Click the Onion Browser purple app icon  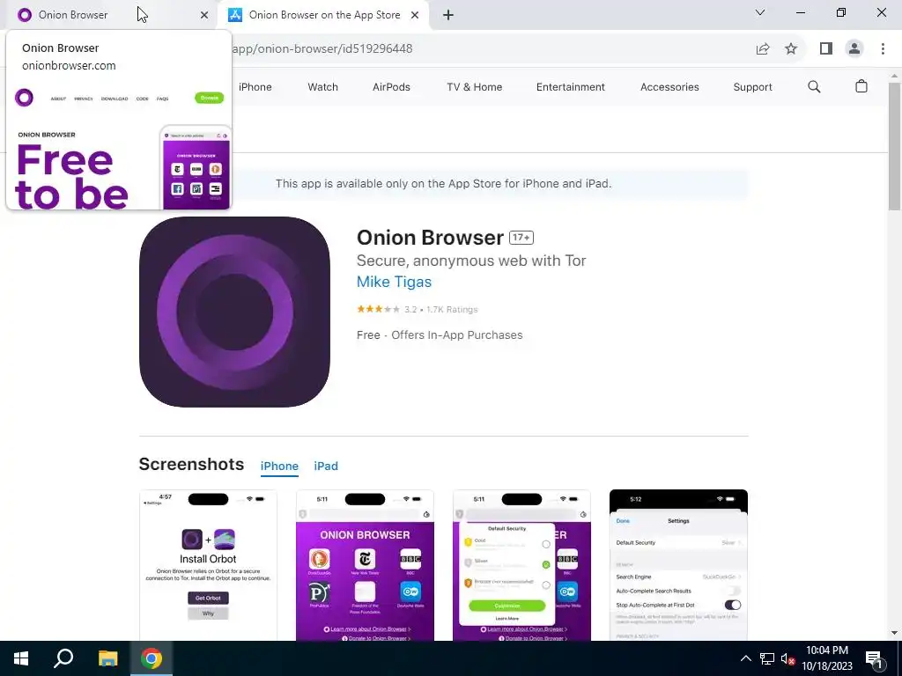pyautogui.click(x=234, y=312)
